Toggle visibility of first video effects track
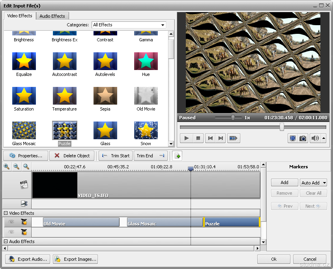 [x=11, y=222]
